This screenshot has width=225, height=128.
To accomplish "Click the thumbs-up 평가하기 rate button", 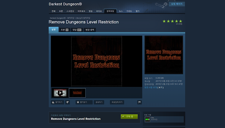I will pyautogui.click(x=57, y=102).
